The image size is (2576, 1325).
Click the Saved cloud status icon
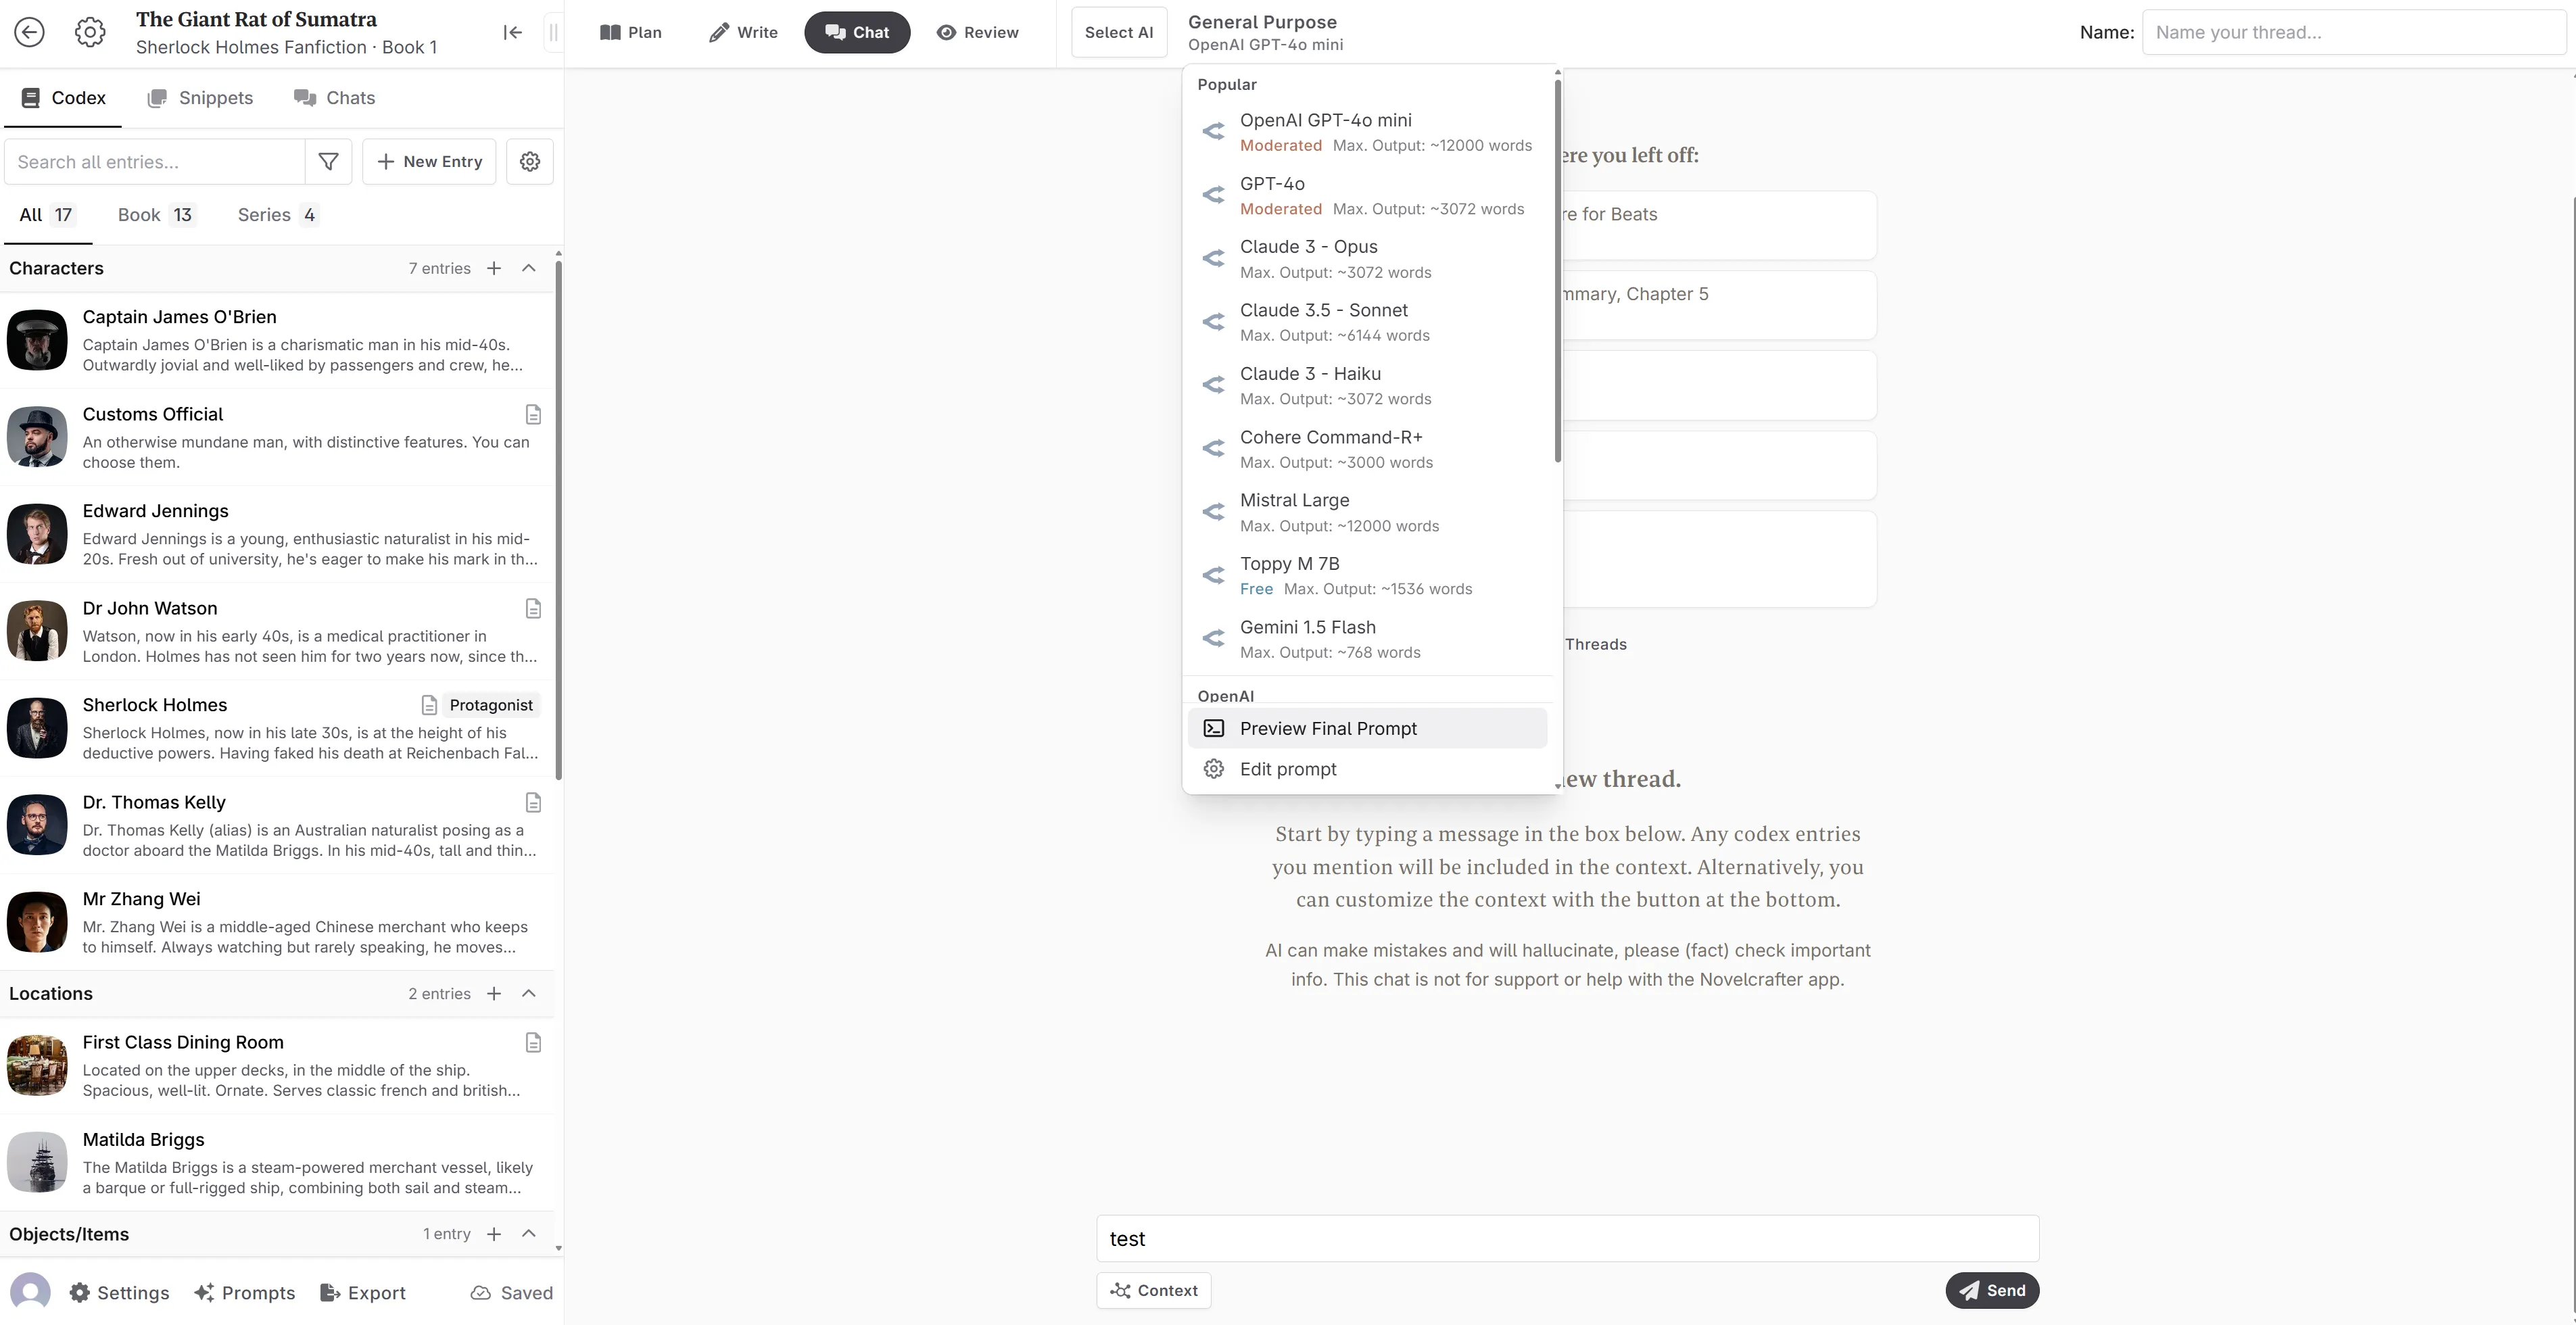pyautogui.click(x=481, y=1293)
